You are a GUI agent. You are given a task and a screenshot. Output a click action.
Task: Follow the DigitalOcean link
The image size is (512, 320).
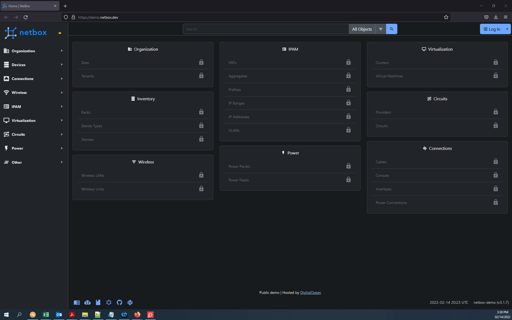[x=310, y=293]
